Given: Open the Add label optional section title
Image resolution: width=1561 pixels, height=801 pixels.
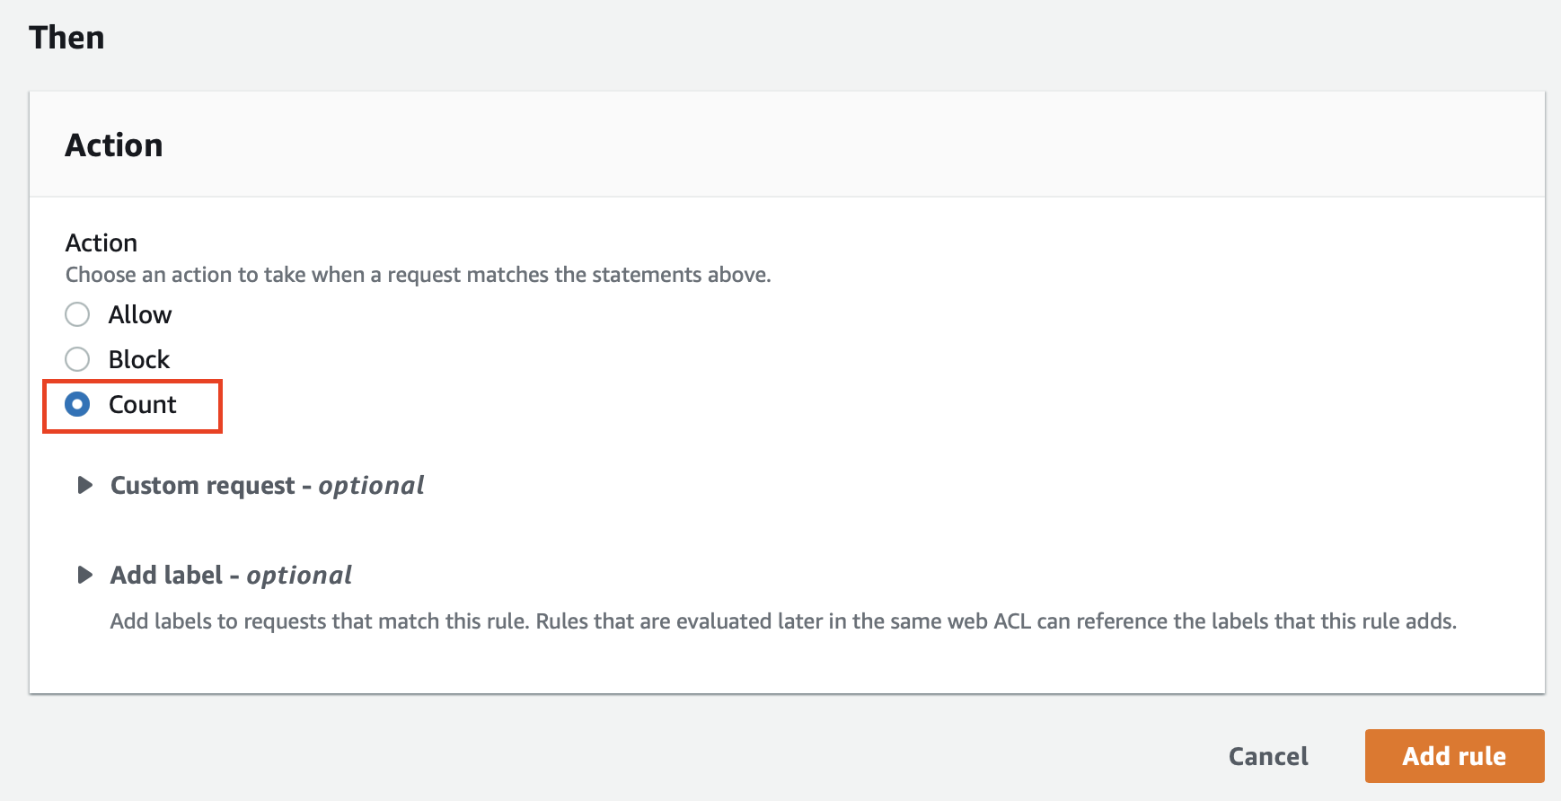Looking at the screenshot, I should pyautogui.click(x=231, y=575).
